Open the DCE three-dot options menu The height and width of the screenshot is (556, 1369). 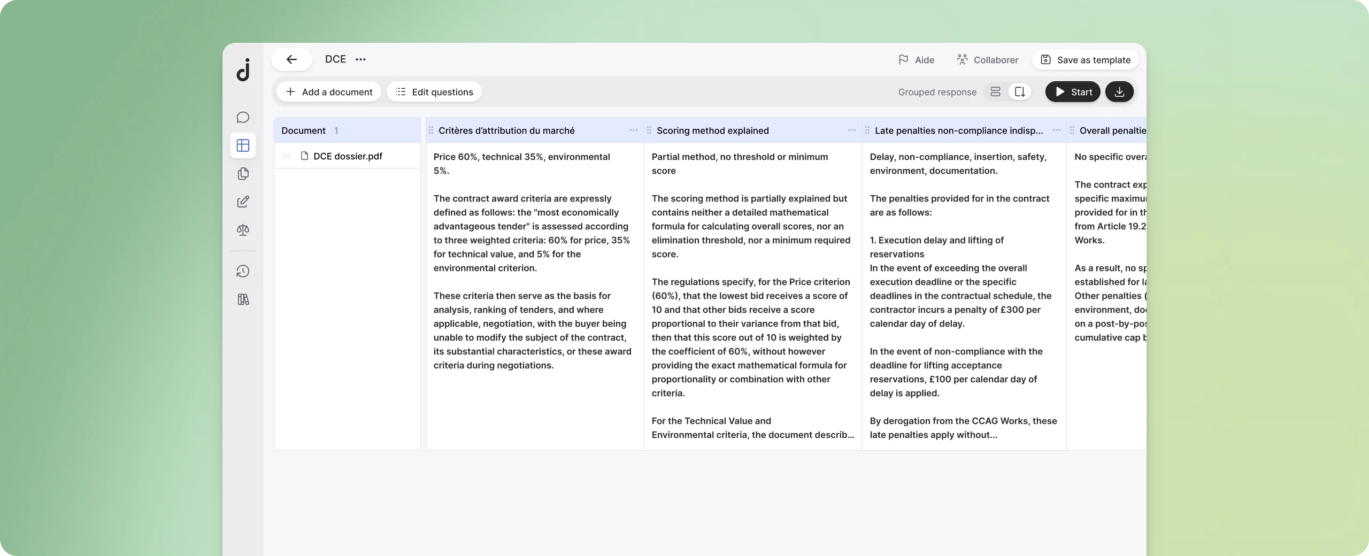pos(361,59)
